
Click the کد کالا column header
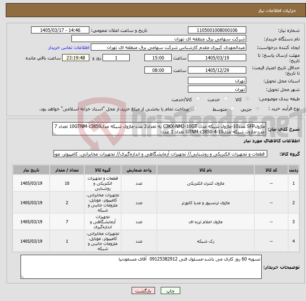(271, 170)
